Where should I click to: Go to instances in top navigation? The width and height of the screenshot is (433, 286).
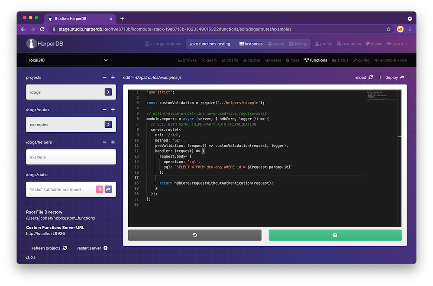click(251, 44)
